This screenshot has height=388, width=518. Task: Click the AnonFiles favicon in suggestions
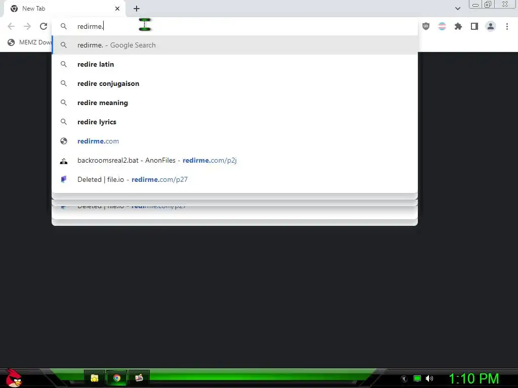64,161
